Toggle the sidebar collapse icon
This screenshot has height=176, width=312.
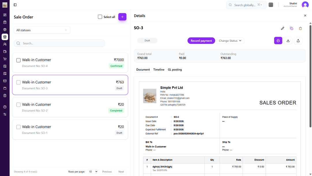pos(15,5)
